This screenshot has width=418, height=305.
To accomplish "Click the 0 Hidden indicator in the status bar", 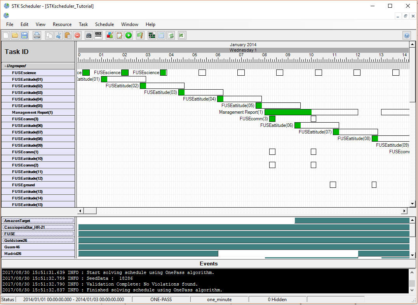I will [277, 299].
